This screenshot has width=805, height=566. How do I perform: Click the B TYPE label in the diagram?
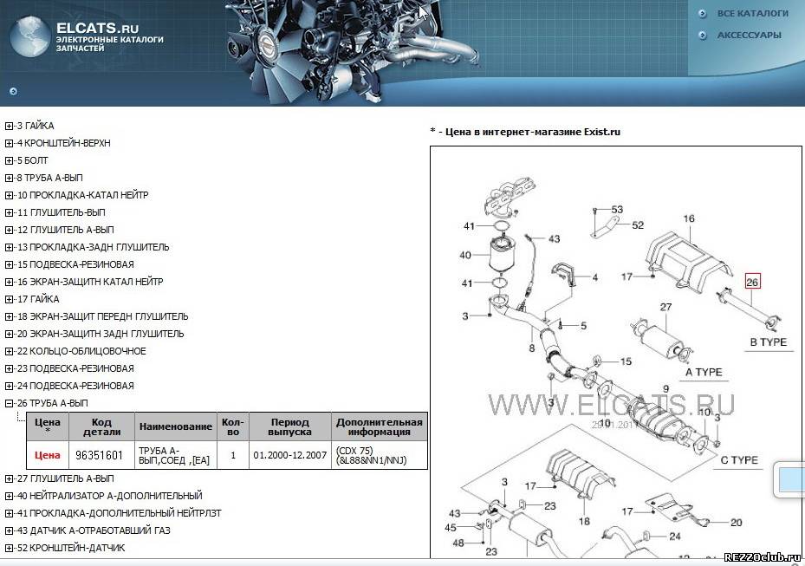769,342
